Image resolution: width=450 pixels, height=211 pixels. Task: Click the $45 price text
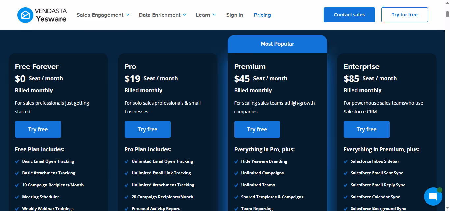click(x=242, y=79)
